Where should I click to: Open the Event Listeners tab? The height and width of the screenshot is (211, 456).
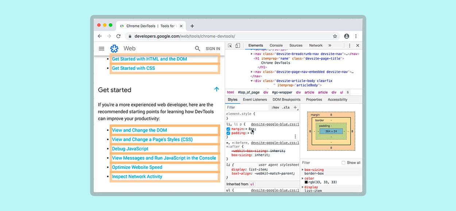[255, 100]
